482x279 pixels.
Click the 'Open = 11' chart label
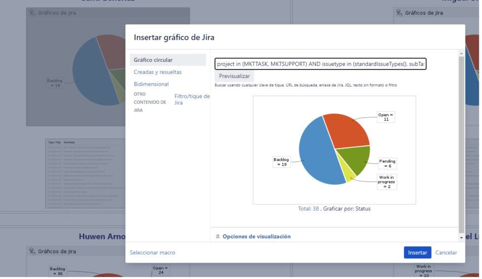386,117
